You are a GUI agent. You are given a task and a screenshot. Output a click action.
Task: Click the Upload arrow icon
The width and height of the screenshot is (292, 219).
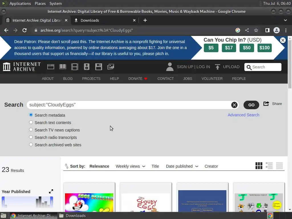point(217,67)
